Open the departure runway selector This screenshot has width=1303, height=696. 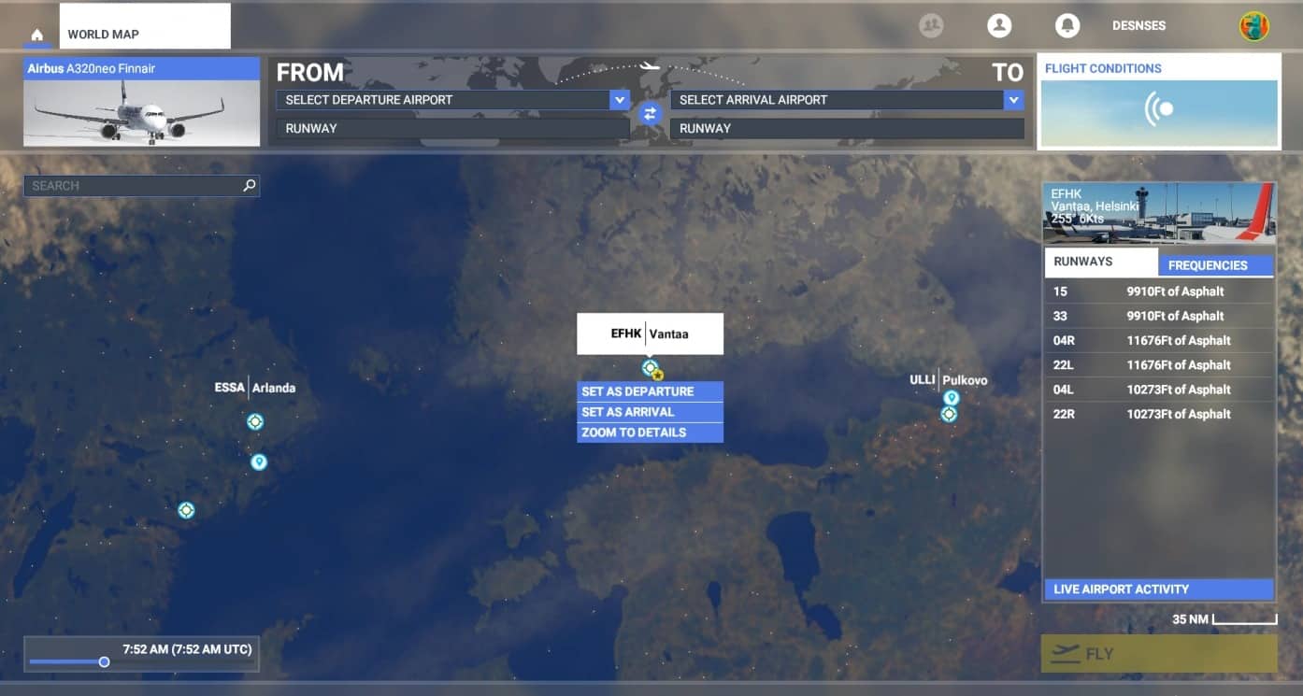point(452,128)
